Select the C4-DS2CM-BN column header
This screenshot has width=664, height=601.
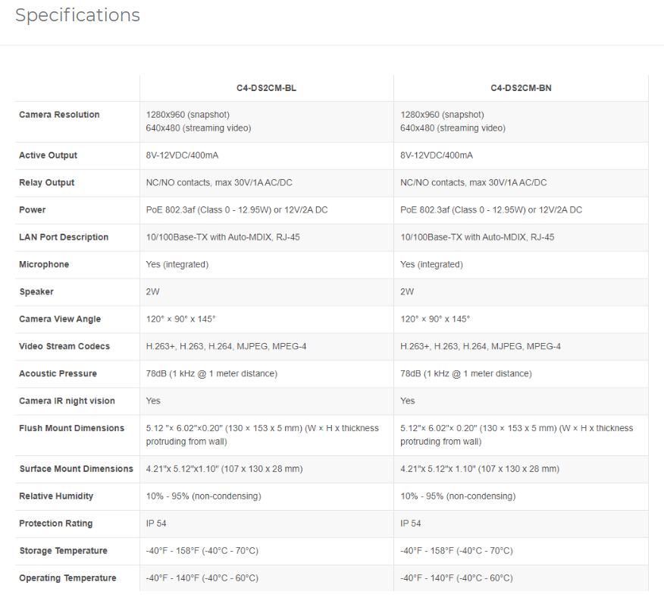(521, 88)
